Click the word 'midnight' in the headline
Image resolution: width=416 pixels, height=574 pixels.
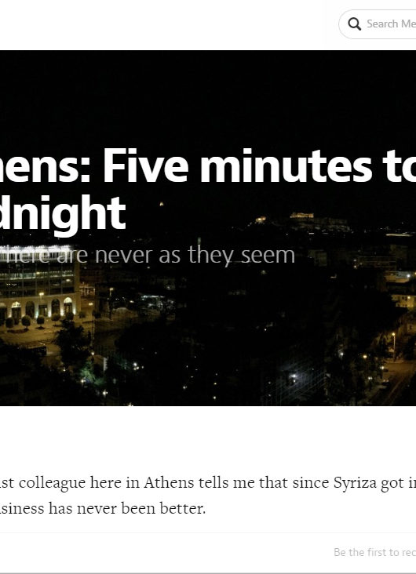pos(63,213)
